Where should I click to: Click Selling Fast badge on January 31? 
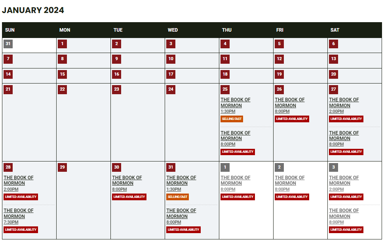(x=177, y=197)
